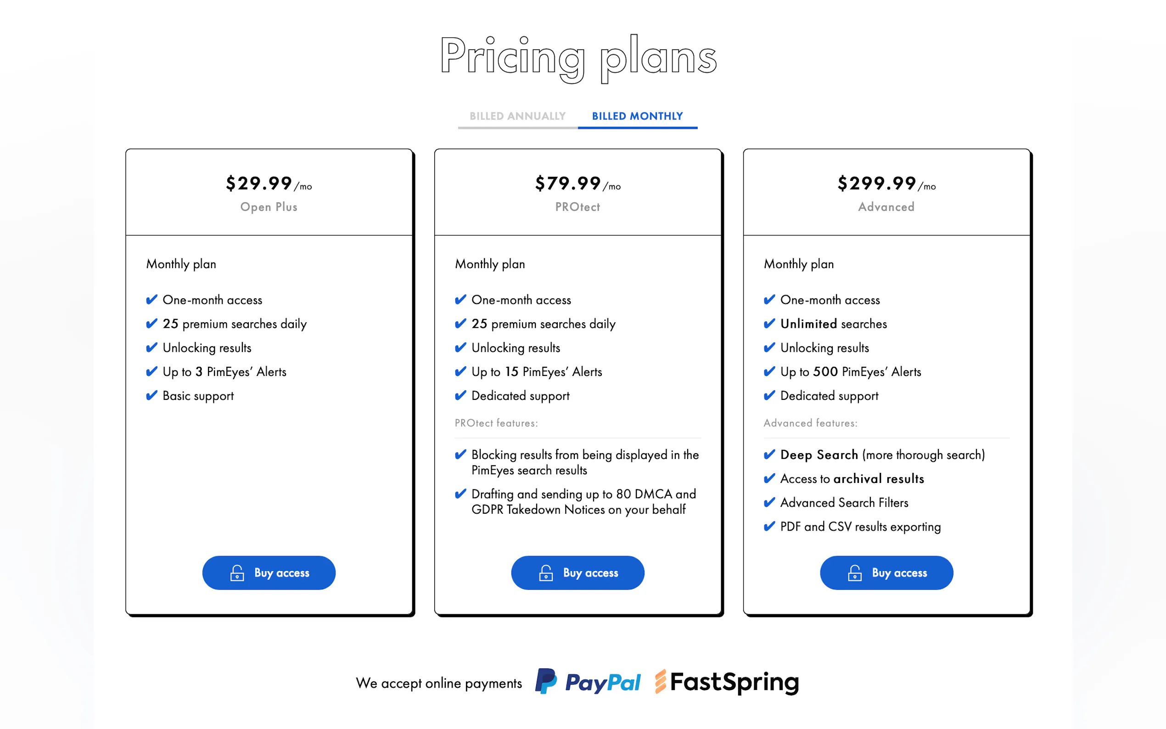Select the Billed Monthly tab
This screenshot has width=1166, height=729.
[x=637, y=116]
